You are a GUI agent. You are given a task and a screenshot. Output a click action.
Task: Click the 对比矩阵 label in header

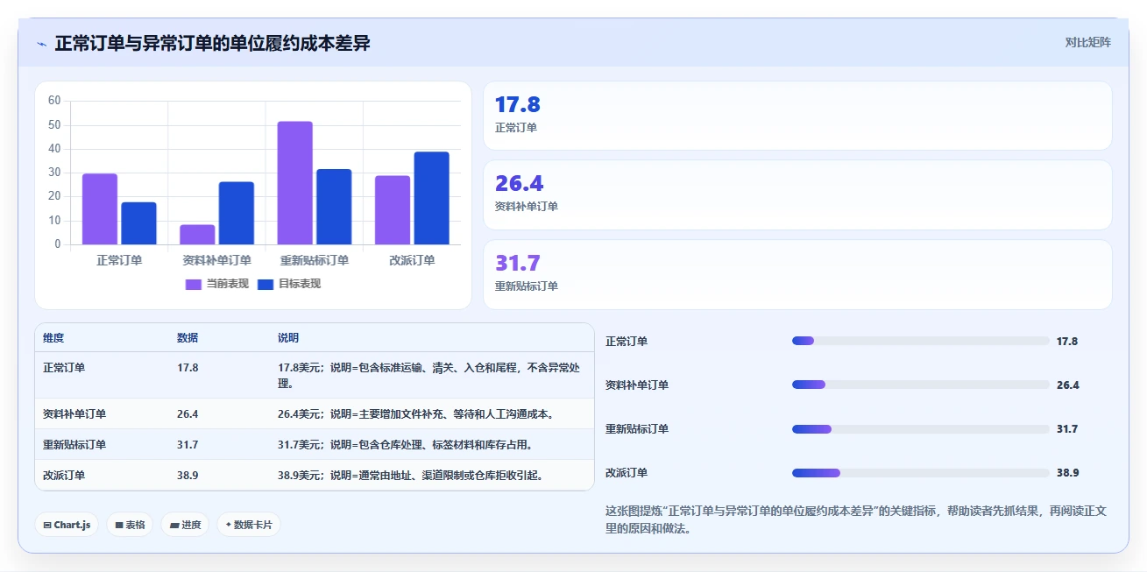[1087, 42]
